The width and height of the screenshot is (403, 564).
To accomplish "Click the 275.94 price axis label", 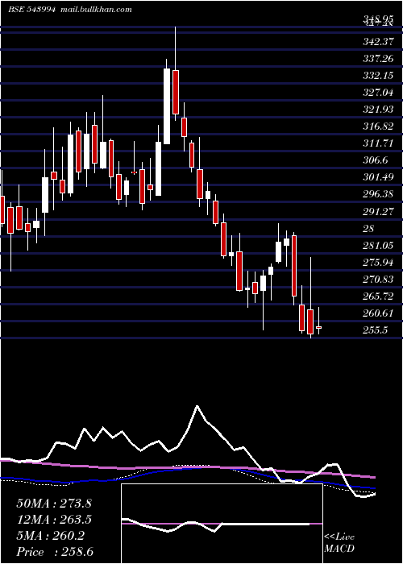I will (378, 262).
